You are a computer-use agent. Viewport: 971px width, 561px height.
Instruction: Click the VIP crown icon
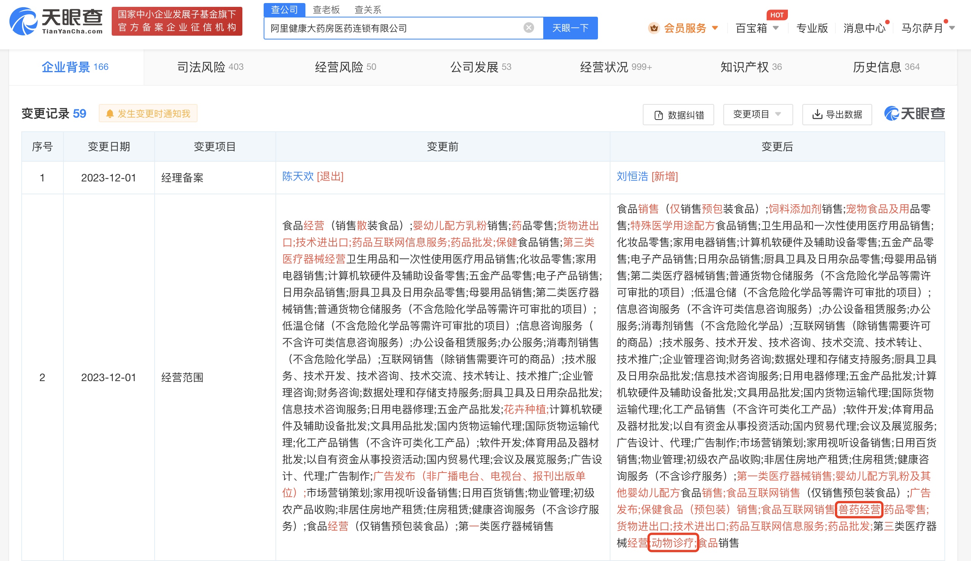[653, 28]
